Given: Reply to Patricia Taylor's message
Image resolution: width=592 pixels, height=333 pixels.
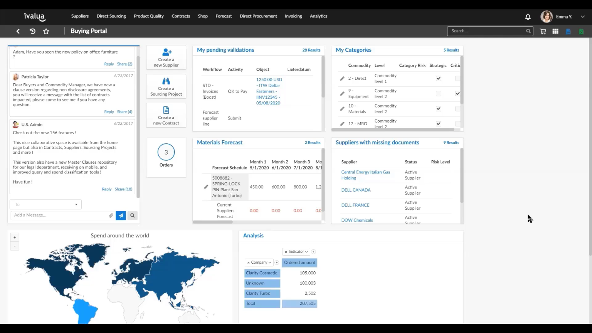Looking at the screenshot, I should (109, 111).
